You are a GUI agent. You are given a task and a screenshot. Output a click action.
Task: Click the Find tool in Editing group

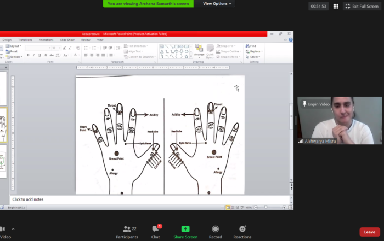[x=253, y=46]
